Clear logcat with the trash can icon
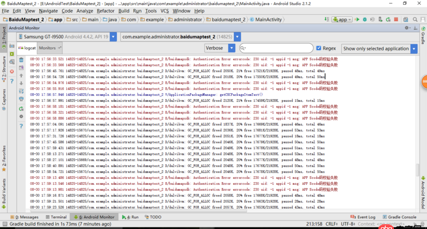 [21, 60]
